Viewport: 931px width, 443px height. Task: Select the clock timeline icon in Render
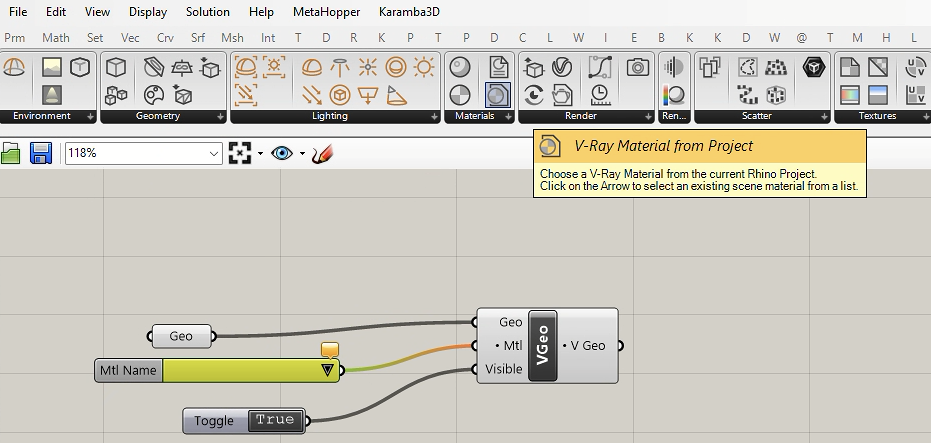(600, 94)
